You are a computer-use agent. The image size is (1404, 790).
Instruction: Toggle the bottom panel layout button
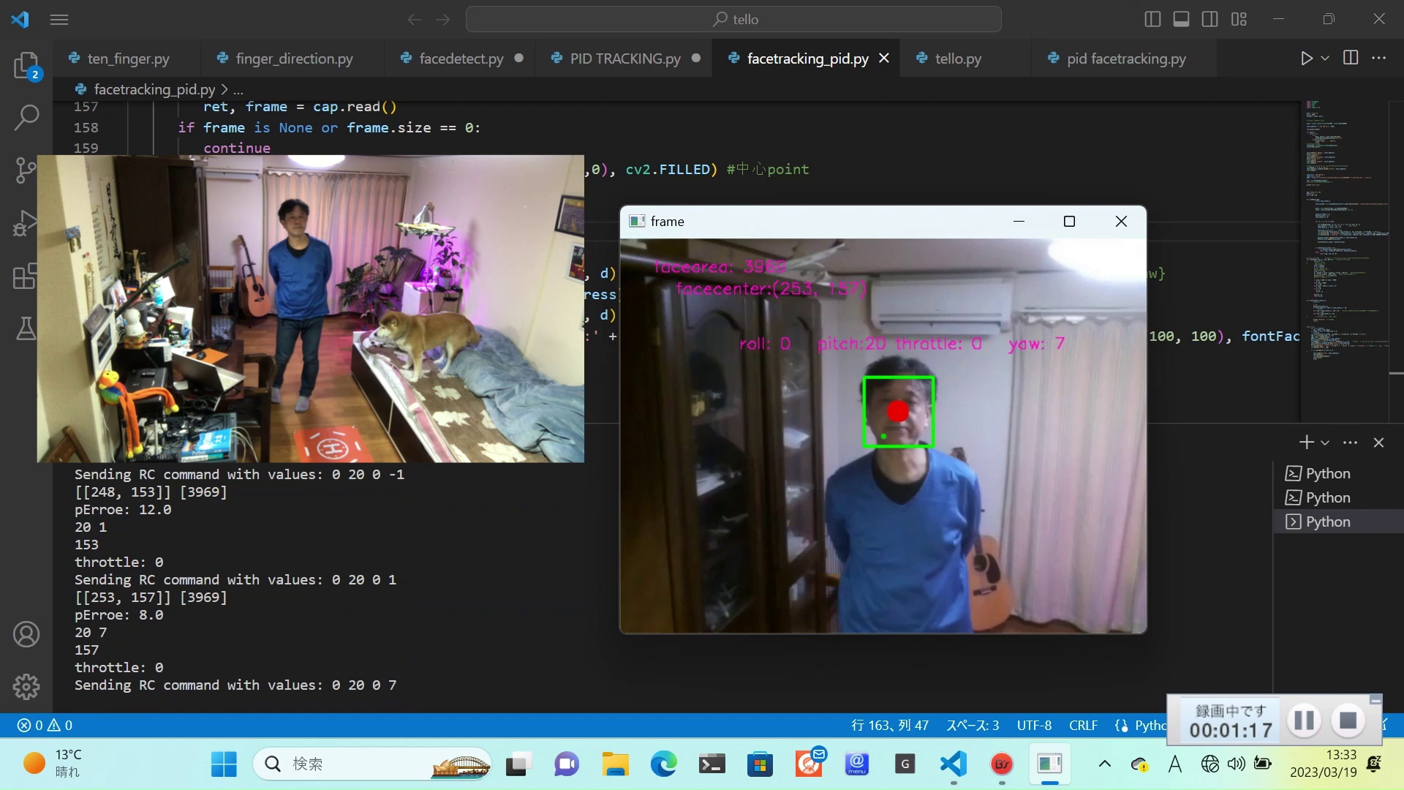click(1181, 19)
